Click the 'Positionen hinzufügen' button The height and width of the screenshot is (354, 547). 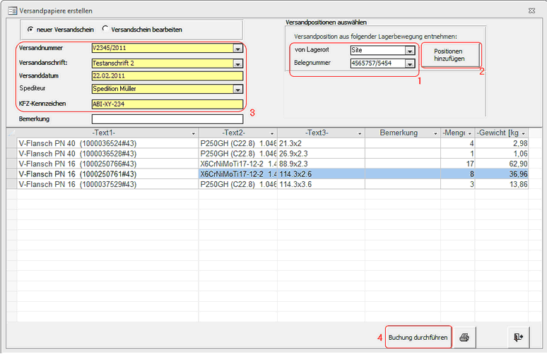point(448,56)
